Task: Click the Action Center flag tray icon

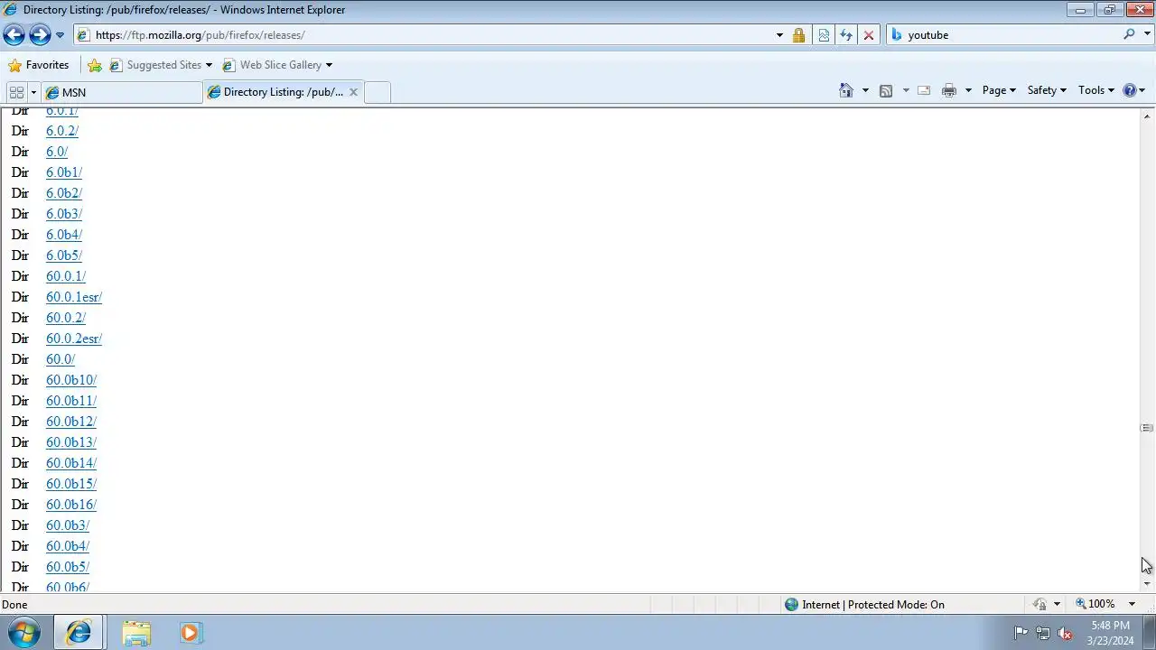Action: (1021, 633)
